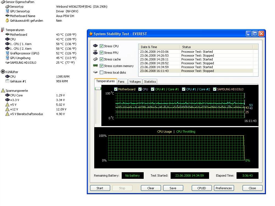The image size is (275, 206).
Task: Minimize the System Stability Test window
Action: [249, 34]
